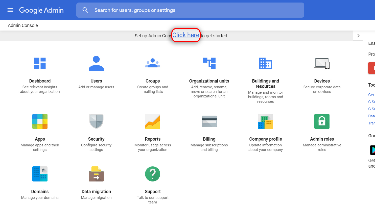Click 'Configure security settings' description
The width and height of the screenshot is (375, 210).
(96, 147)
